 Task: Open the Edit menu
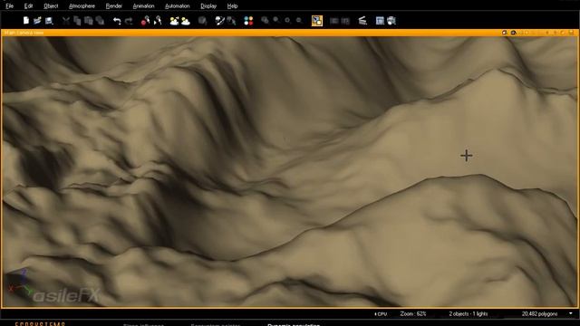coord(28,6)
